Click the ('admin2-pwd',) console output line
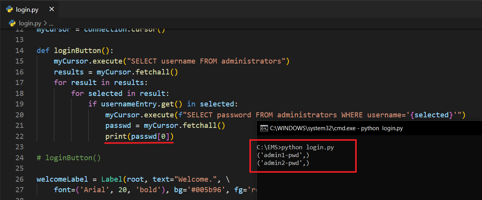The width and height of the screenshot is (482, 200). click(x=283, y=163)
